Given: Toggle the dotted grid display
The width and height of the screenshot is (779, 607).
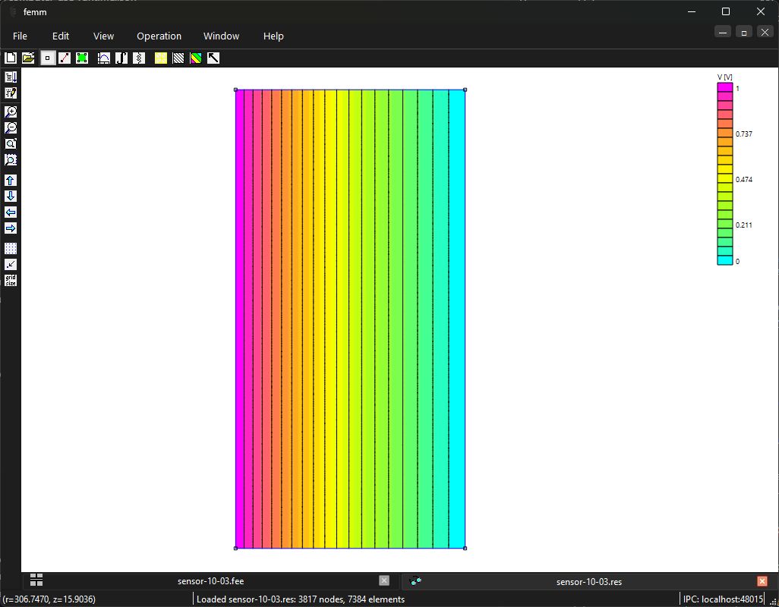Looking at the screenshot, I should [x=11, y=248].
